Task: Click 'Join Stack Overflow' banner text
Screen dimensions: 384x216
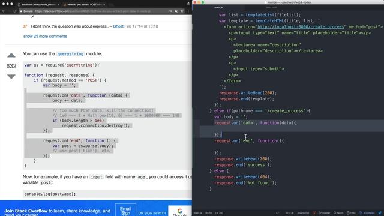Action: pyautogui.click(x=26, y=211)
